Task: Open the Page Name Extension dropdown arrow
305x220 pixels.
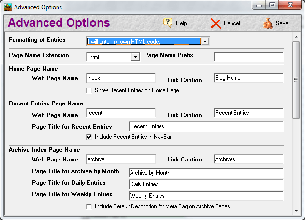Action: [x=135, y=57]
